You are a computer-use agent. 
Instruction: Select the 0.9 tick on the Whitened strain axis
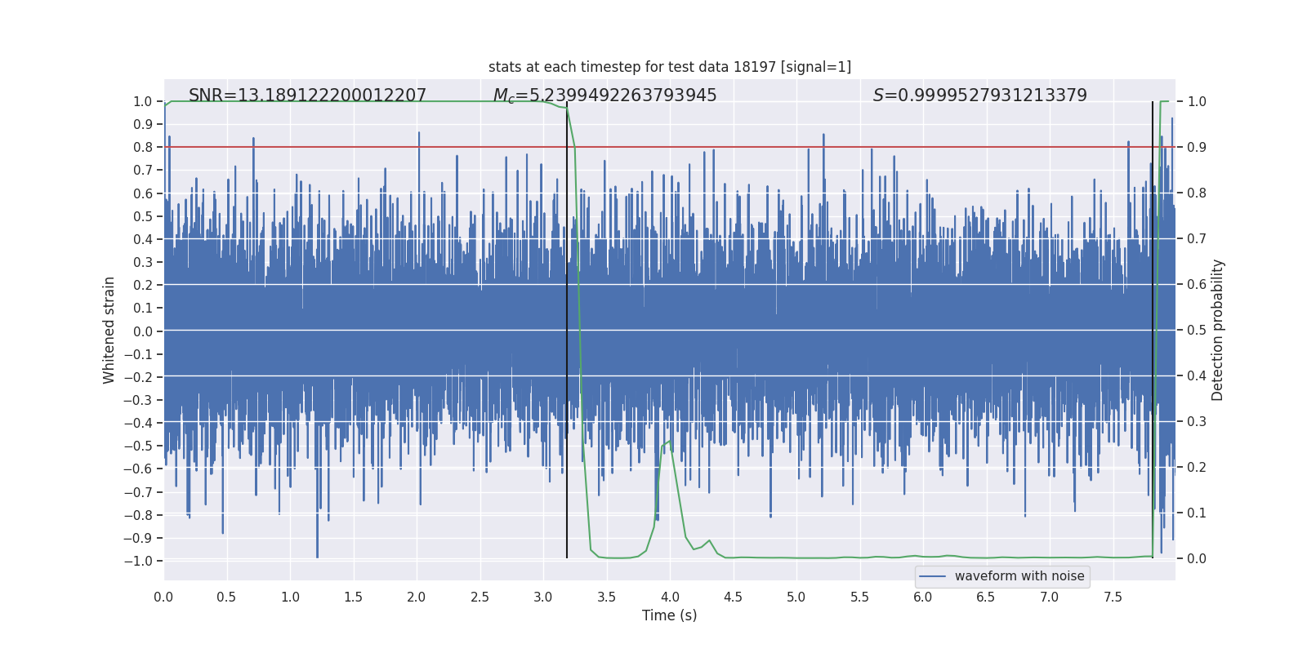coord(143,124)
